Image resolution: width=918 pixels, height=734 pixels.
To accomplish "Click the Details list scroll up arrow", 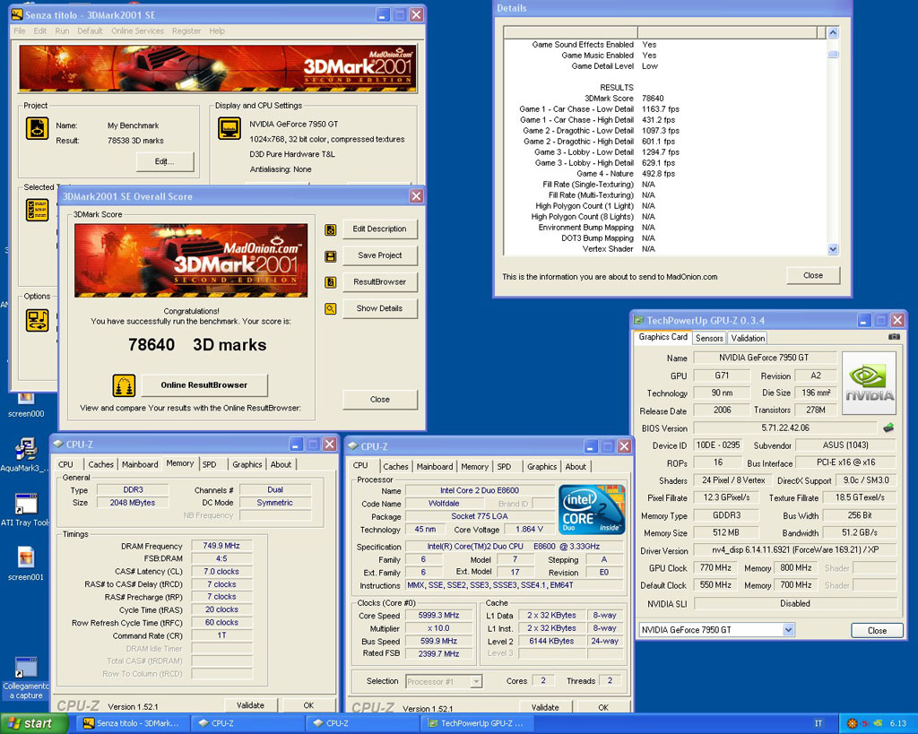I will [x=833, y=33].
